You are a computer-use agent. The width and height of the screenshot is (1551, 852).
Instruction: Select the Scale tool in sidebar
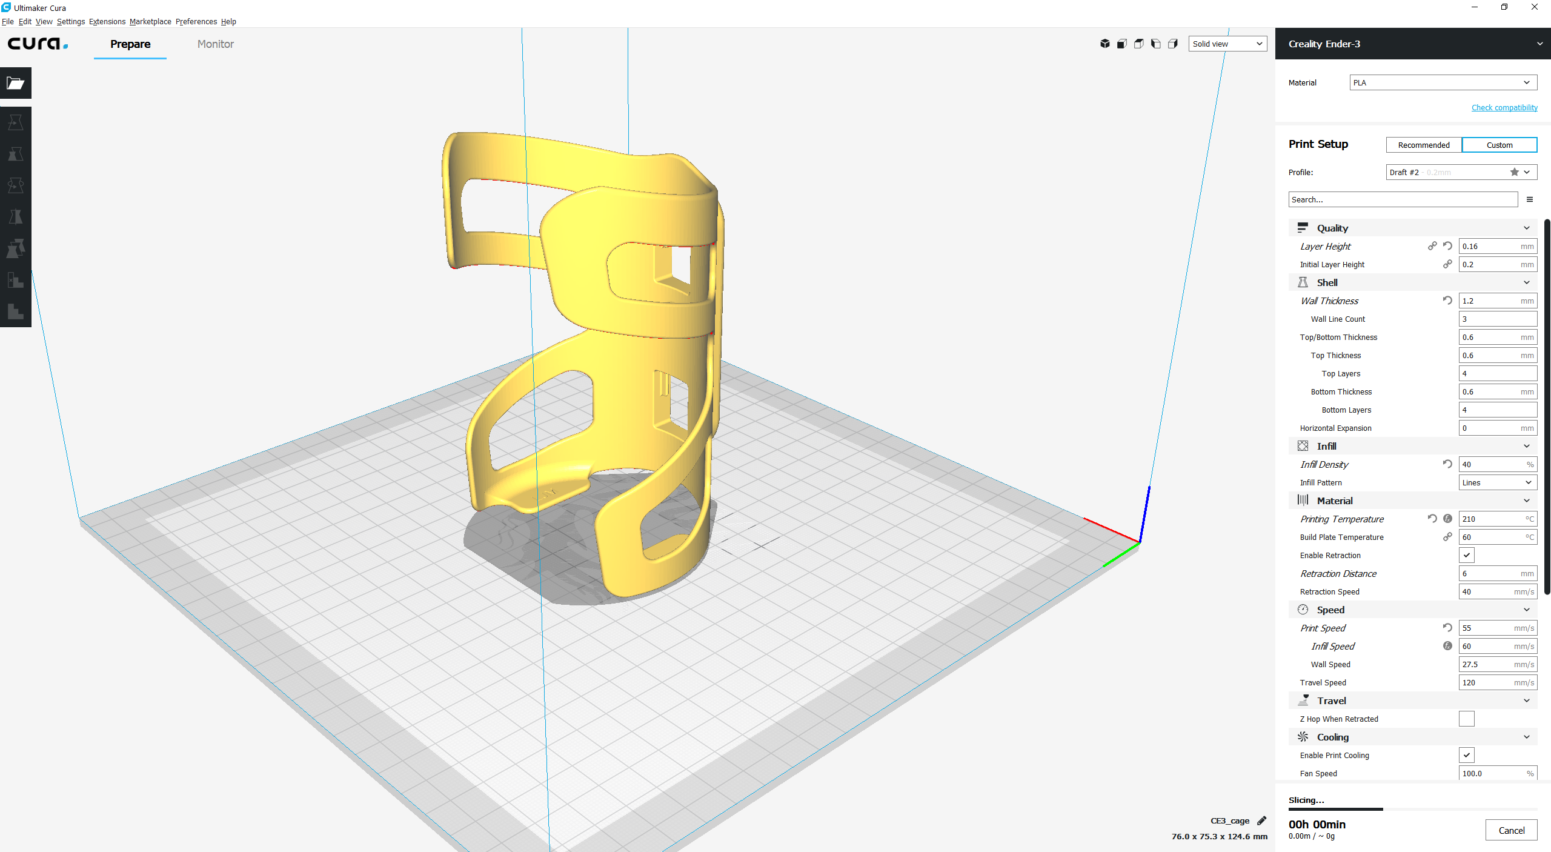[x=16, y=154]
